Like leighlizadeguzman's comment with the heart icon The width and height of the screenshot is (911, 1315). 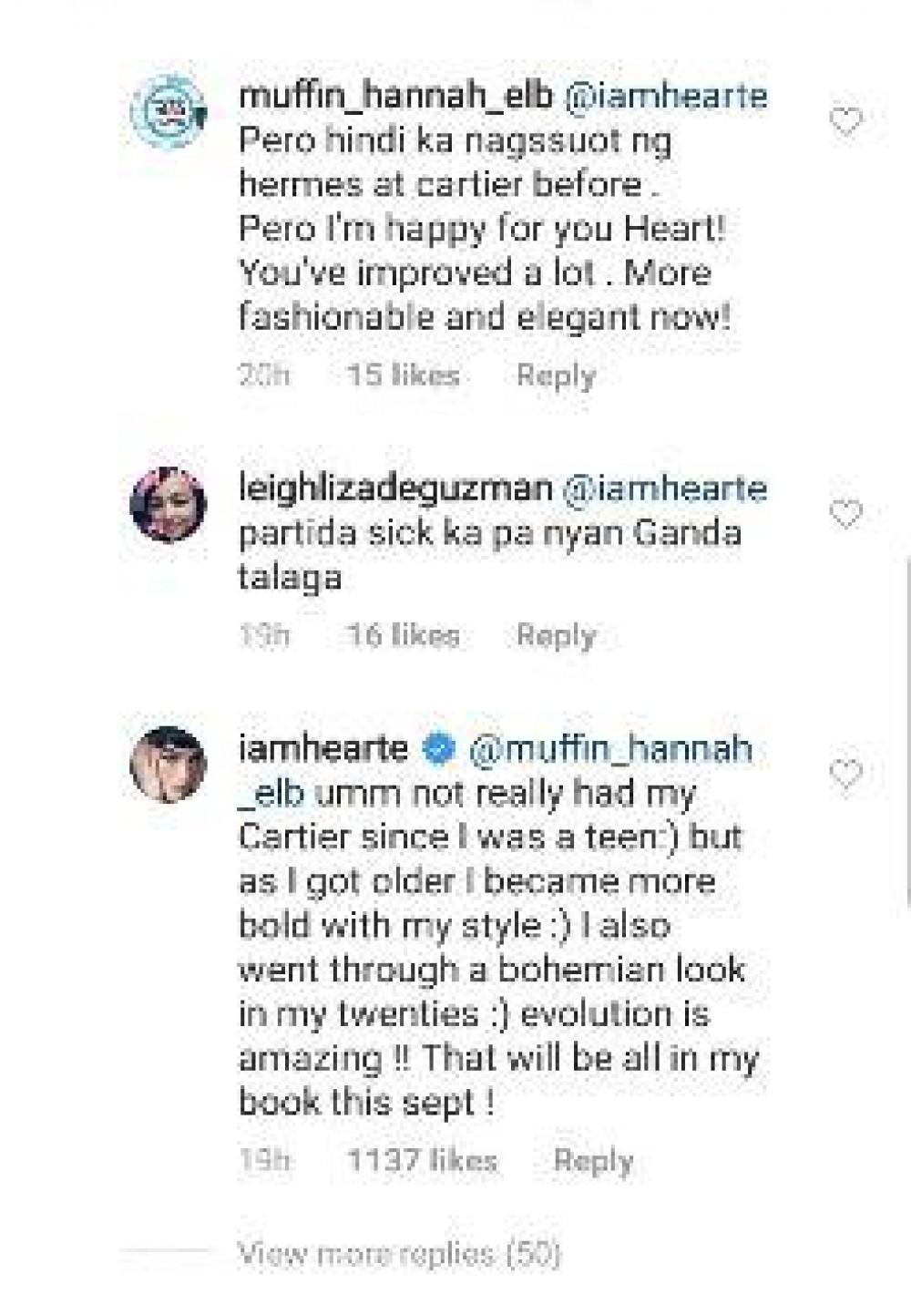tap(845, 514)
